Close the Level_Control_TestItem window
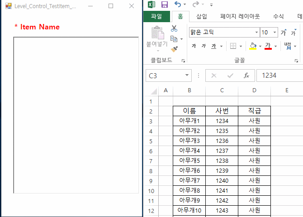 click(x=132, y=6)
